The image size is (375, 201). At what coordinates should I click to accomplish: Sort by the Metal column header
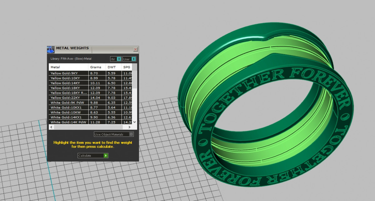coord(68,67)
